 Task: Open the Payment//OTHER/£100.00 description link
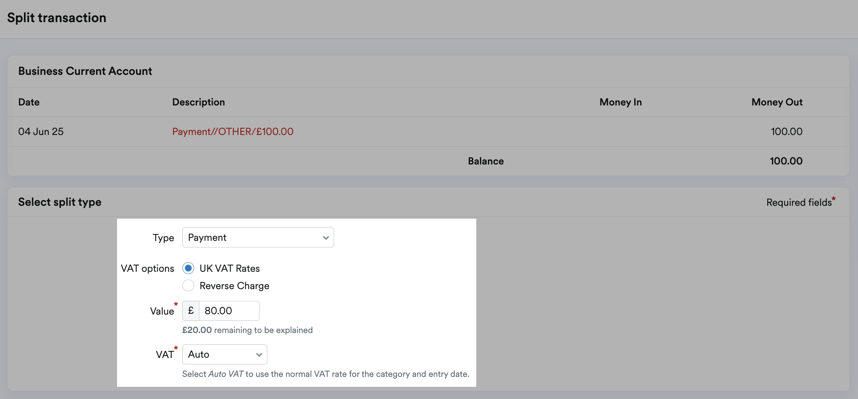click(x=233, y=132)
